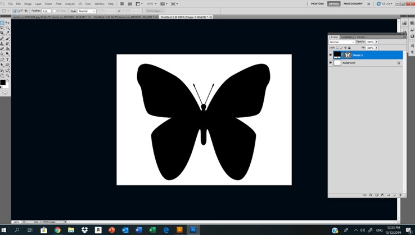Hide the Background layer
This screenshot has width=415, height=235.
point(330,63)
